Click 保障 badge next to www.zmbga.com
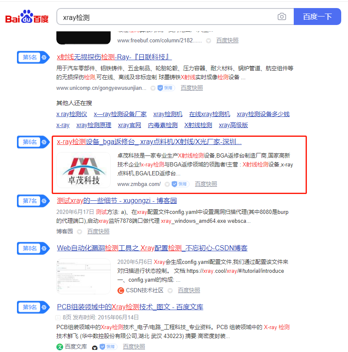 181,184
